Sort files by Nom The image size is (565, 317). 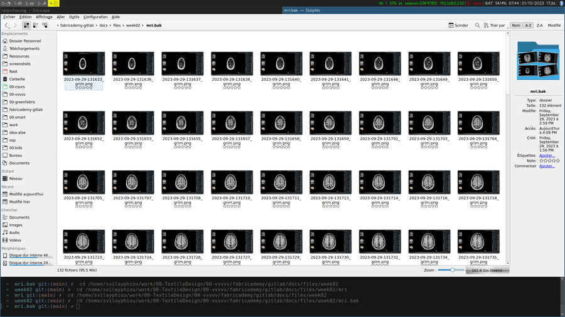(x=516, y=26)
